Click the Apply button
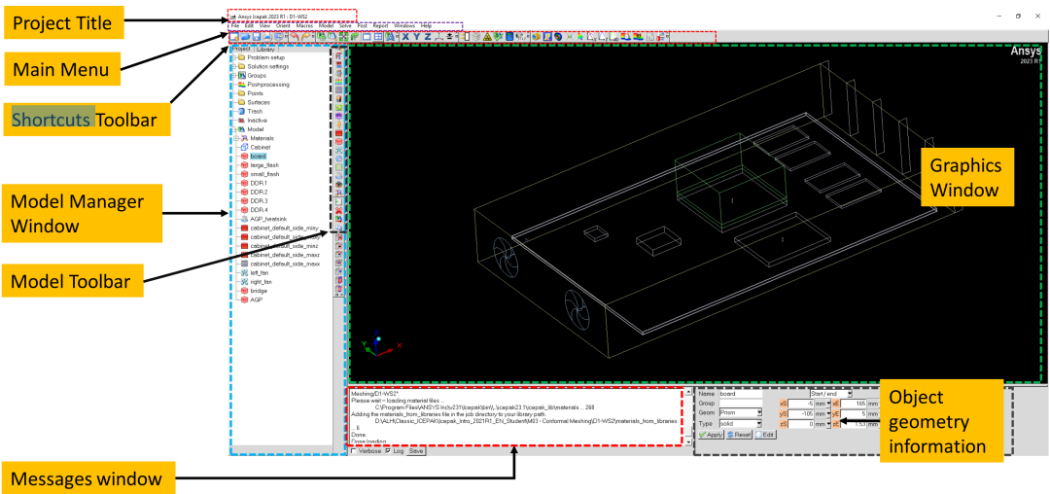Image resolution: width=1050 pixels, height=494 pixels. (x=711, y=435)
